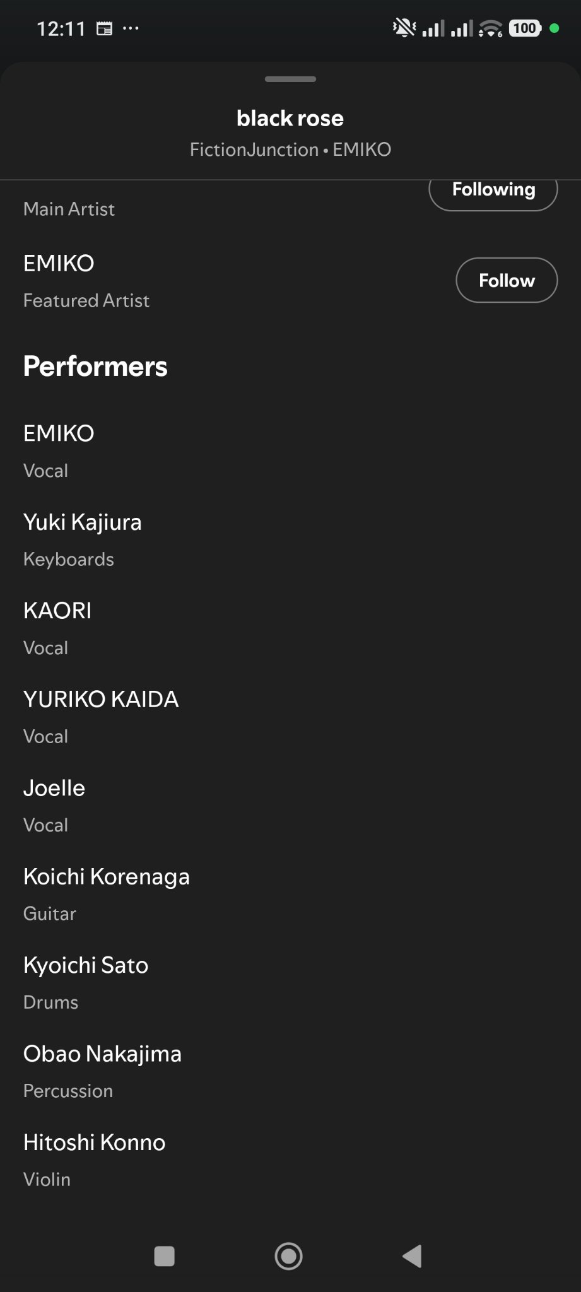Select performer Yuki Kajiura
Image resolution: width=581 pixels, height=1292 pixels.
click(x=83, y=522)
